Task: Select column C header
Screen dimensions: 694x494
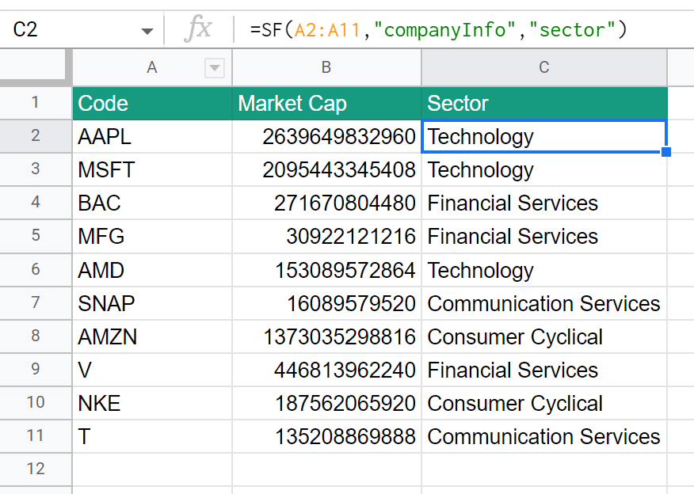Action: [544, 67]
